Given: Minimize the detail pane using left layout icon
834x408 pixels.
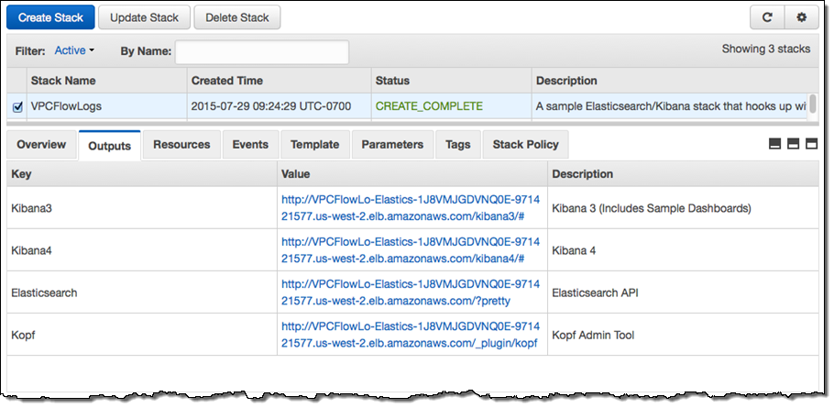Looking at the screenshot, I should point(774,145).
